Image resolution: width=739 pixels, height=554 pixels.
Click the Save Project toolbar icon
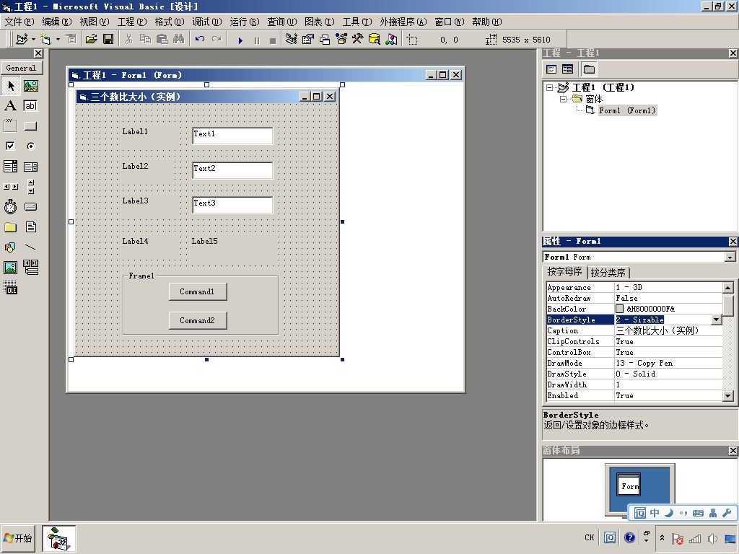(x=108, y=40)
